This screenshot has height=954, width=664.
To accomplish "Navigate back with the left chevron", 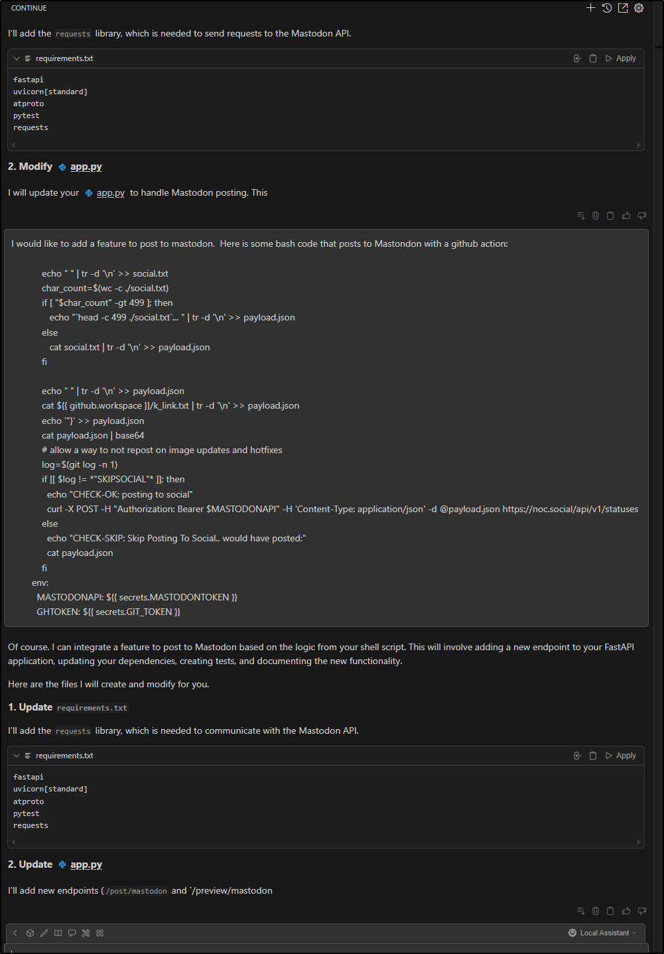I will click(x=15, y=933).
